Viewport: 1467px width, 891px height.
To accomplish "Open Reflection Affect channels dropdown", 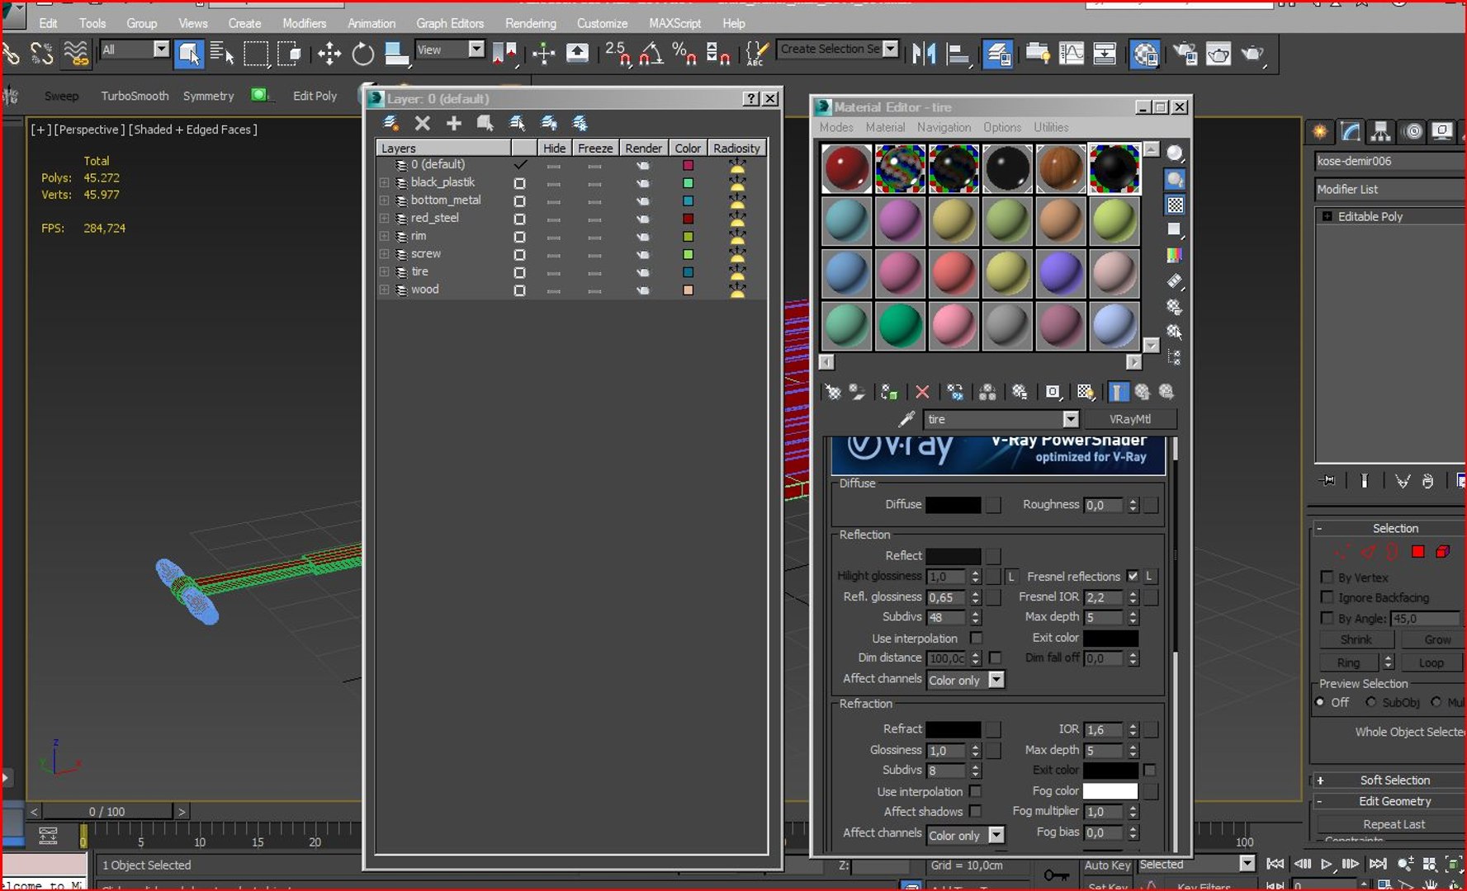I will coord(996,680).
